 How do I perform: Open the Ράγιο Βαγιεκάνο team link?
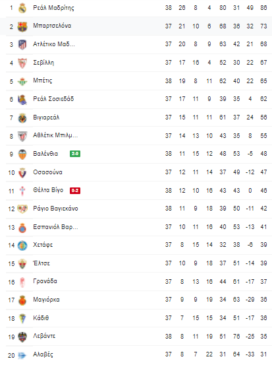pyautogui.click(x=55, y=209)
